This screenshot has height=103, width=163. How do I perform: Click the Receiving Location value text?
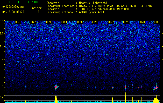(x=116, y=6)
